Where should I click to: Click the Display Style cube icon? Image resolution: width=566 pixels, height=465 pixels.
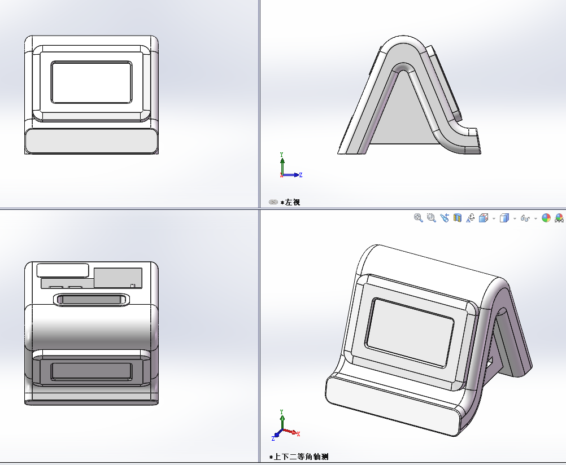click(504, 218)
